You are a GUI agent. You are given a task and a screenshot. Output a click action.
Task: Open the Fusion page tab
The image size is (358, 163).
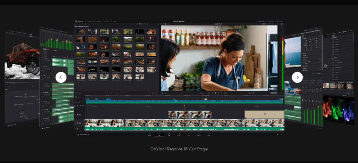pyautogui.click(x=179, y=135)
